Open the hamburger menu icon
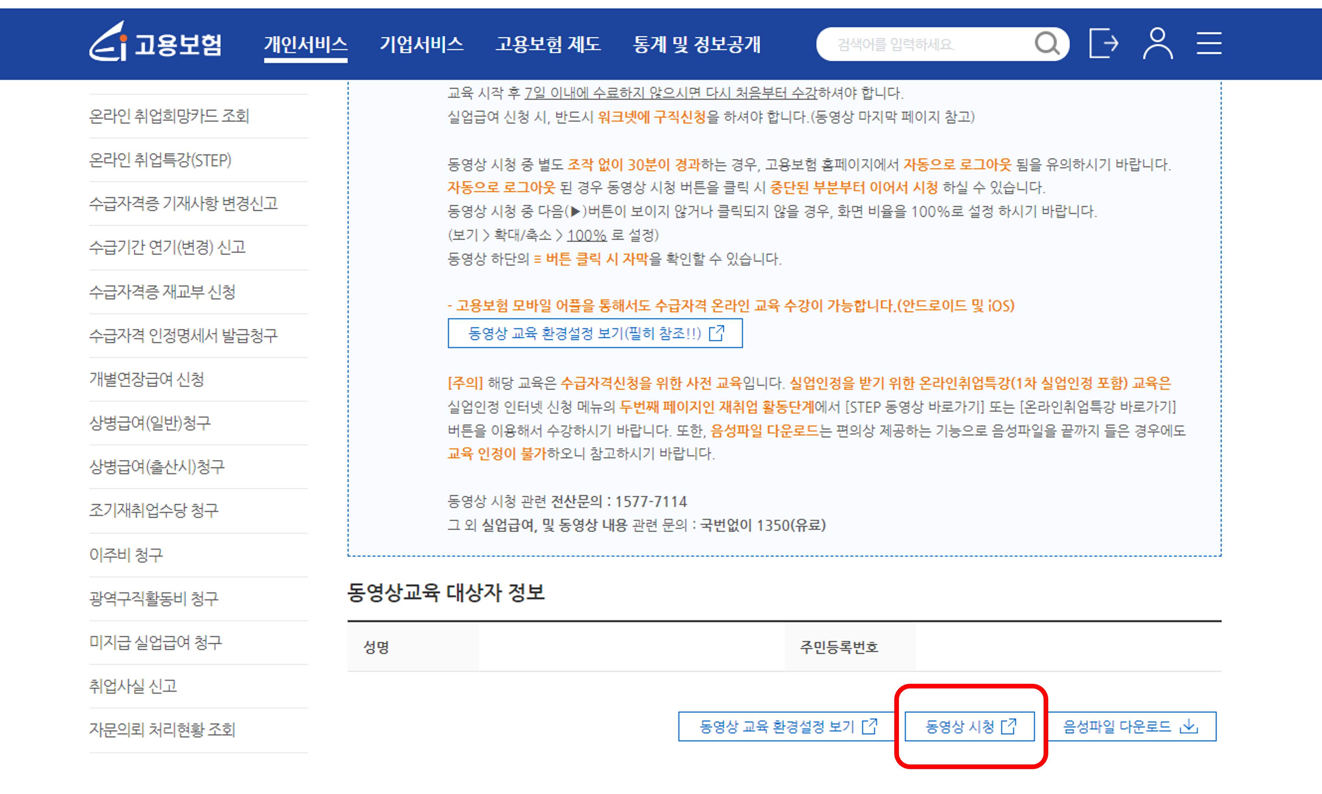1322x794 pixels. 1209,43
